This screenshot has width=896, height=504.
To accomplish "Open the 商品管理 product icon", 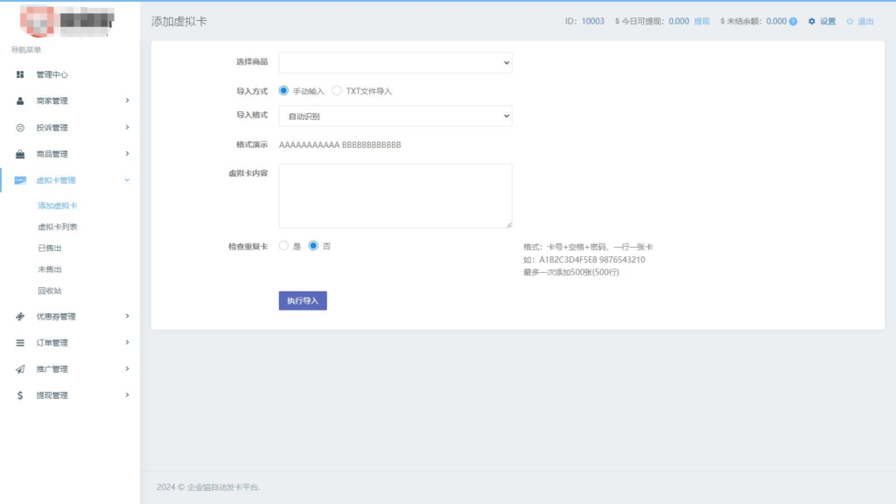I will (x=19, y=153).
